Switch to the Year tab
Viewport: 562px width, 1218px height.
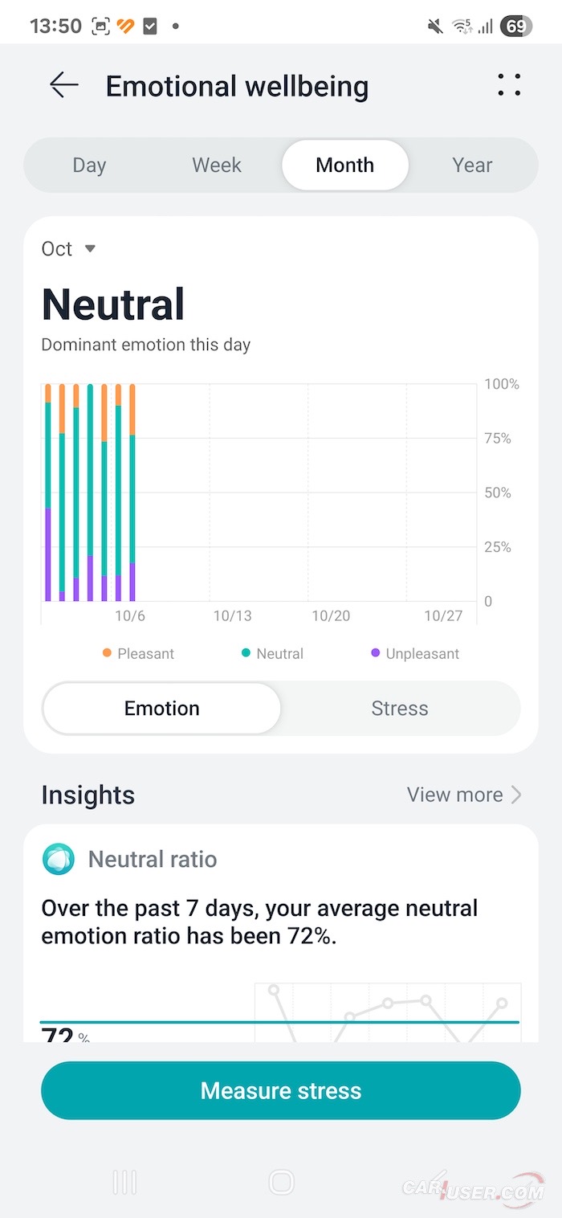click(x=472, y=166)
